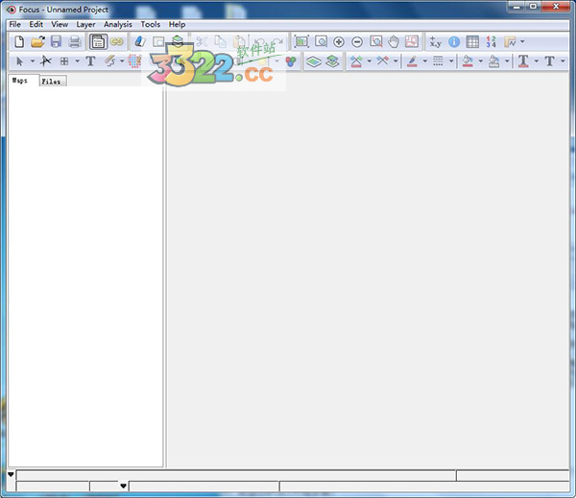
Task: Select the Maps tab
Action: pyautogui.click(x=20, y=82)
